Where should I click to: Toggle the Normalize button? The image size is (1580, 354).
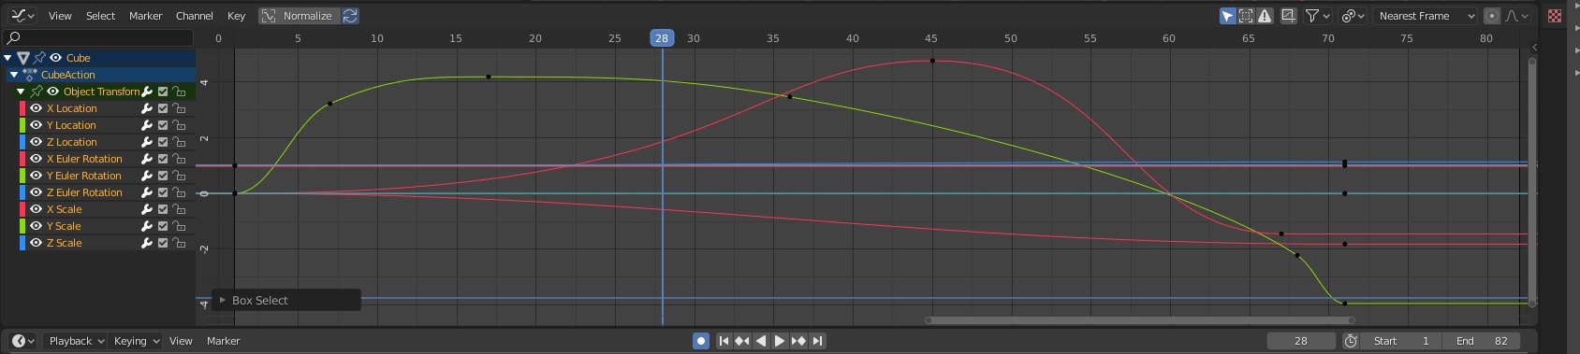click(x=299, y=16)
